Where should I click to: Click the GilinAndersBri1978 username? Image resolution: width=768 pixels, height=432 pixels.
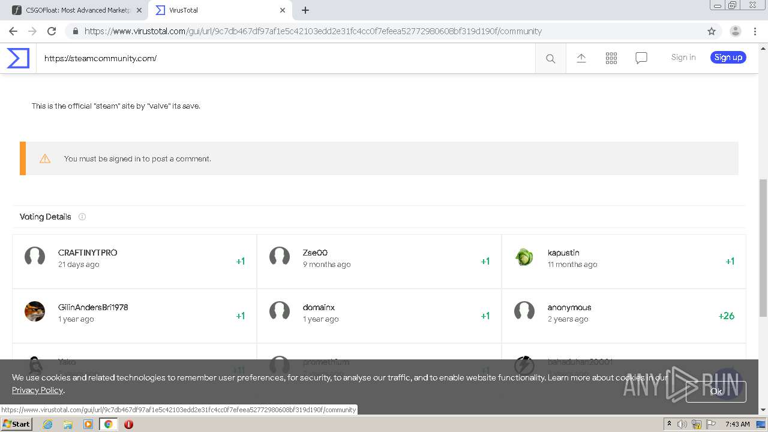pyautogui.click(x=93, y=307)
